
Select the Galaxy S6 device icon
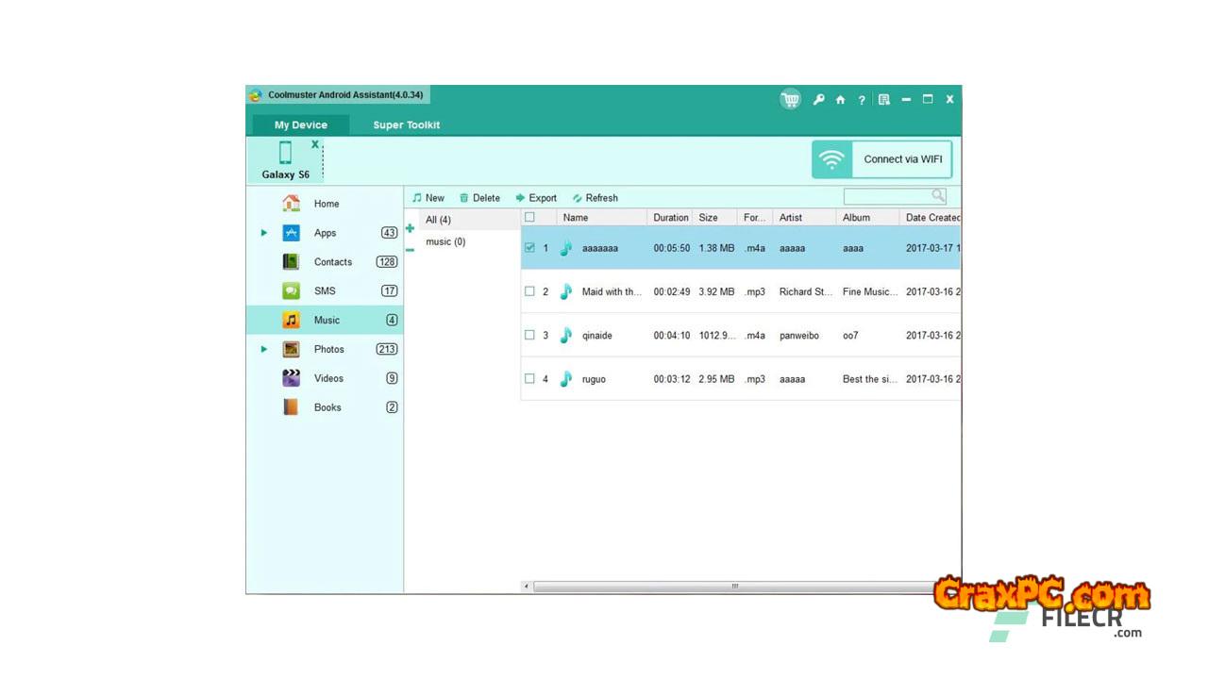point(285,154)
